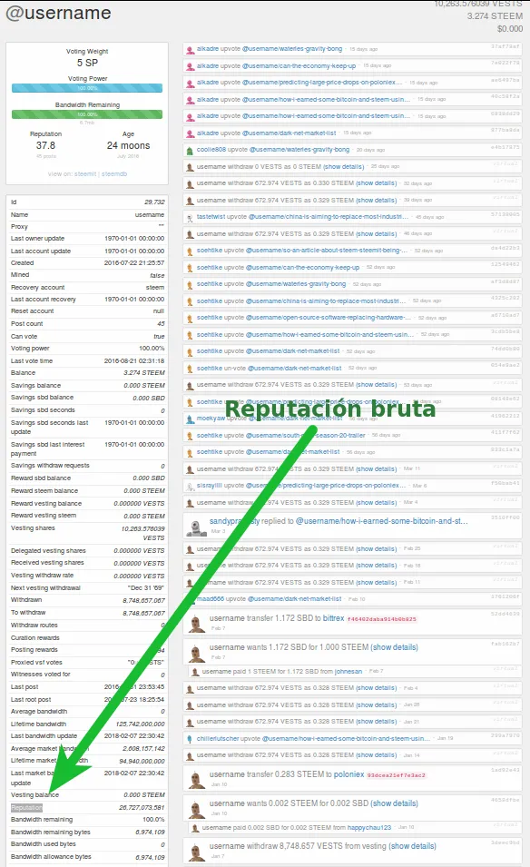Image resolution: width=530 pixels, height=867 pixels.
Task: Expand show details on the 0.330 STEEM withdrawal
Action: pyautogui.click(x=376, y=183)
